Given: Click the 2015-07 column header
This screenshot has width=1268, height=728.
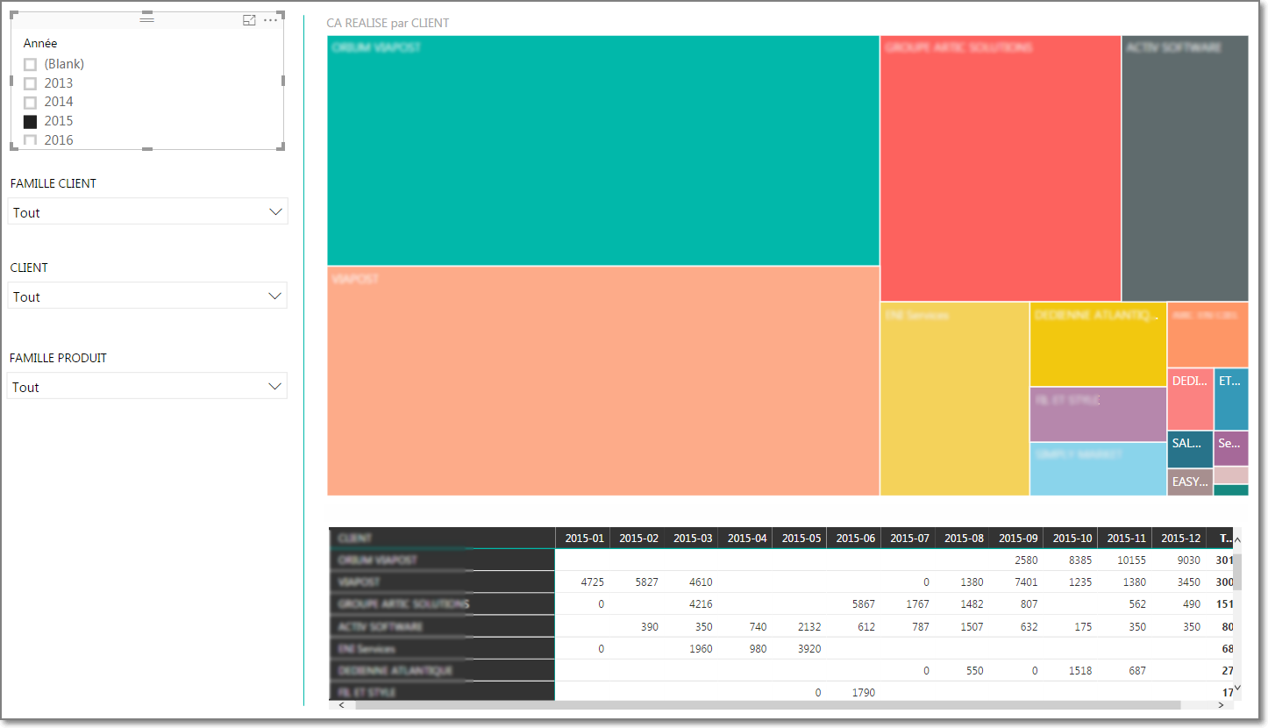Looking at the screenshot, I should click(910, 538).
